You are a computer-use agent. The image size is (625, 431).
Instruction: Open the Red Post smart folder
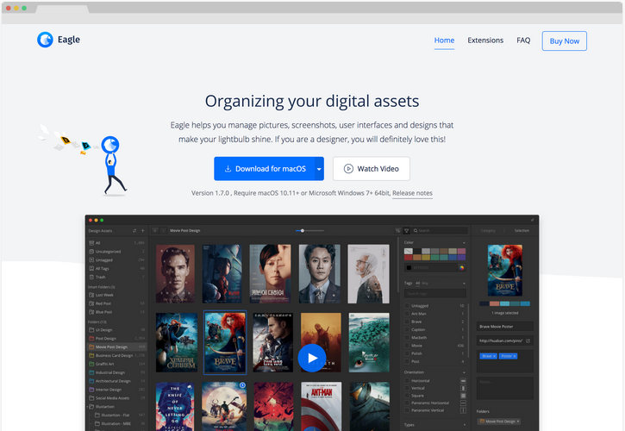point(116,303)
